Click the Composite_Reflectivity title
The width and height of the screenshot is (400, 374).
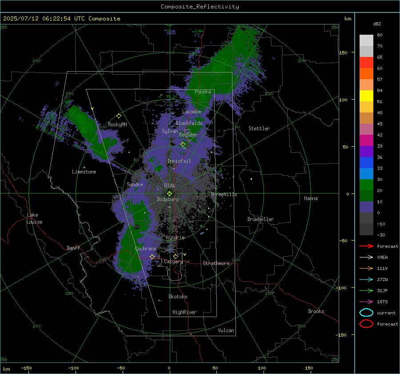click(x=200, y=7)
